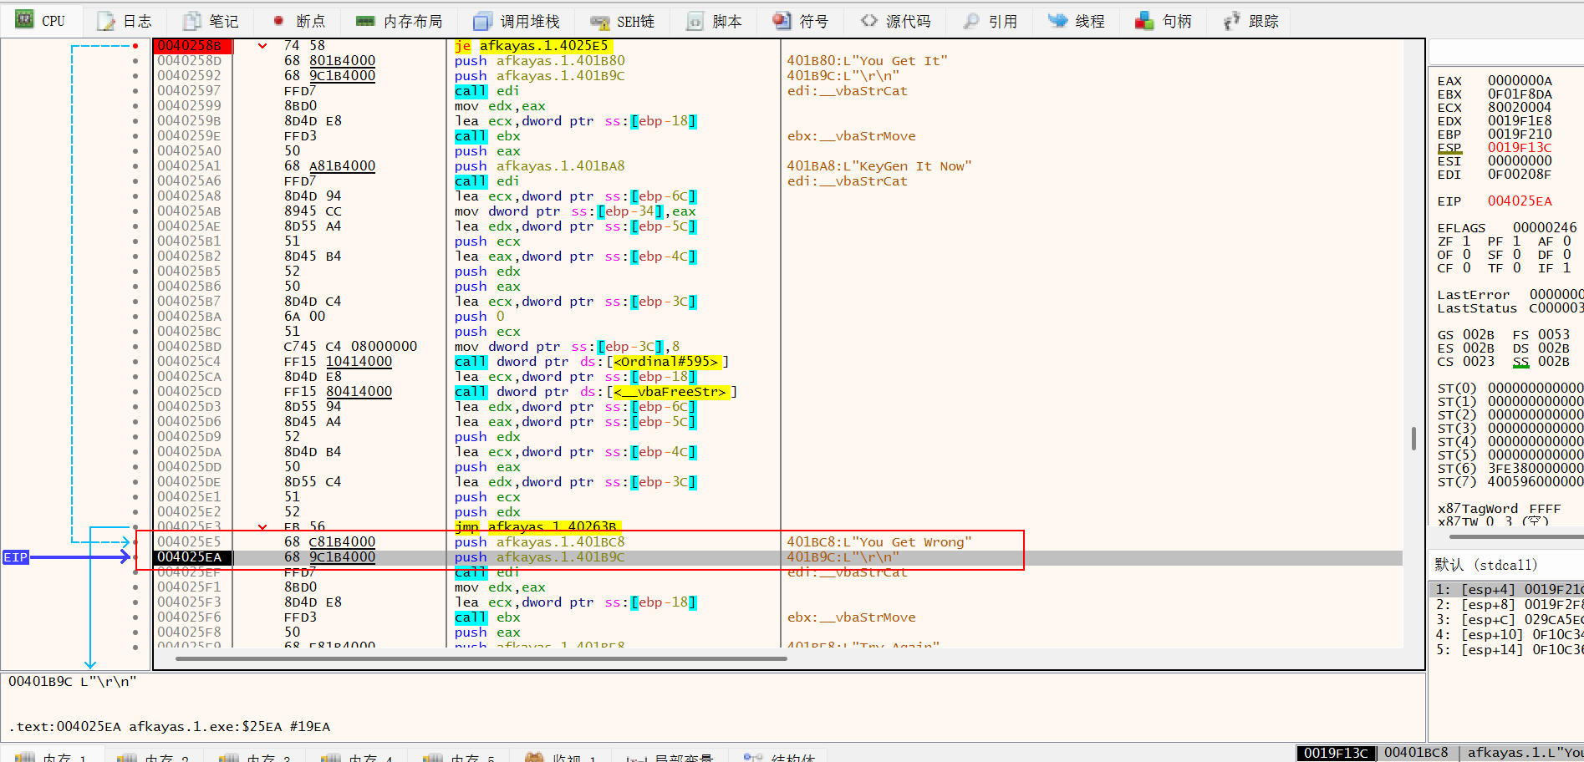
Task: Click the jump arrow at 004025E3
Action: tap(262, 527)
